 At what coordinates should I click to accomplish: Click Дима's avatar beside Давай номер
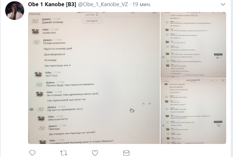(35, 21)
